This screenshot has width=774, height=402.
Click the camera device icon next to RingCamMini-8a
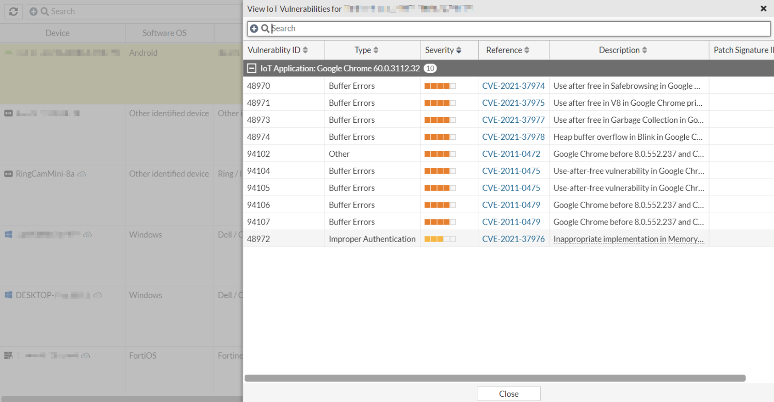8,174
